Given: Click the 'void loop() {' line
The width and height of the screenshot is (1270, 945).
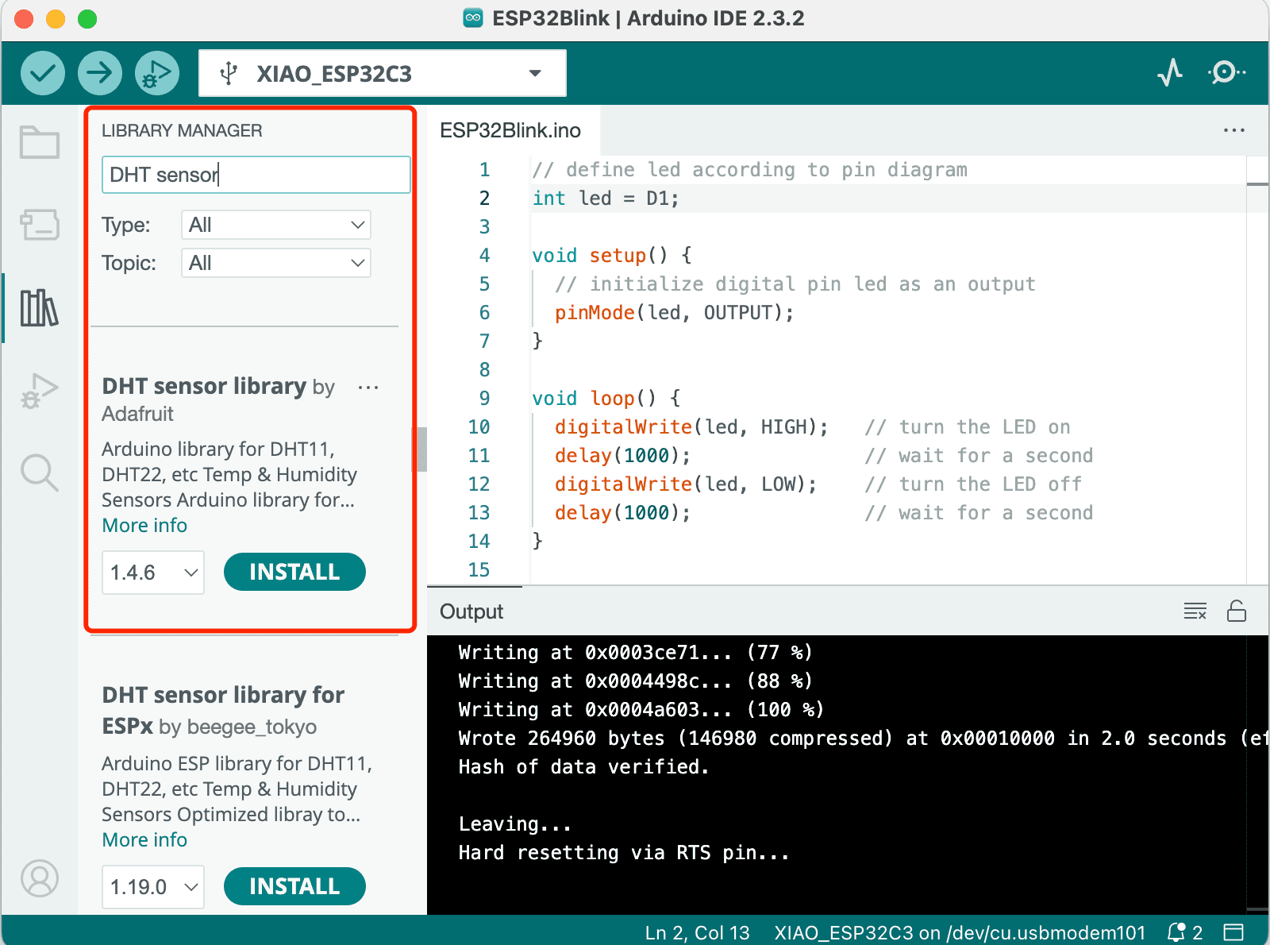Looking at the screenshot, I should [x=606, y=399].
